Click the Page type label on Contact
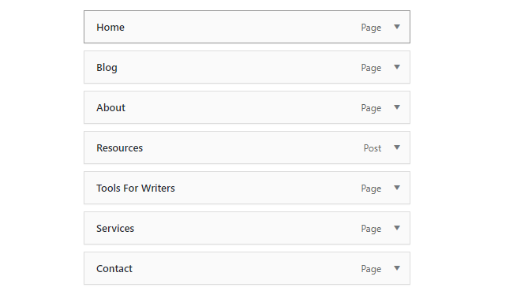 [x=371, y=269]
